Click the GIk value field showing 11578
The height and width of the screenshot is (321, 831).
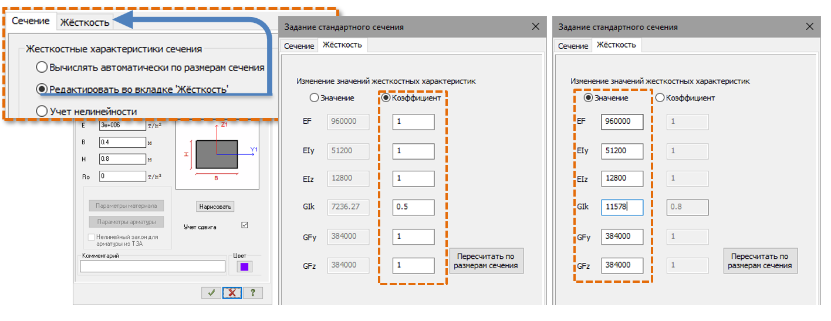(622, 207)
